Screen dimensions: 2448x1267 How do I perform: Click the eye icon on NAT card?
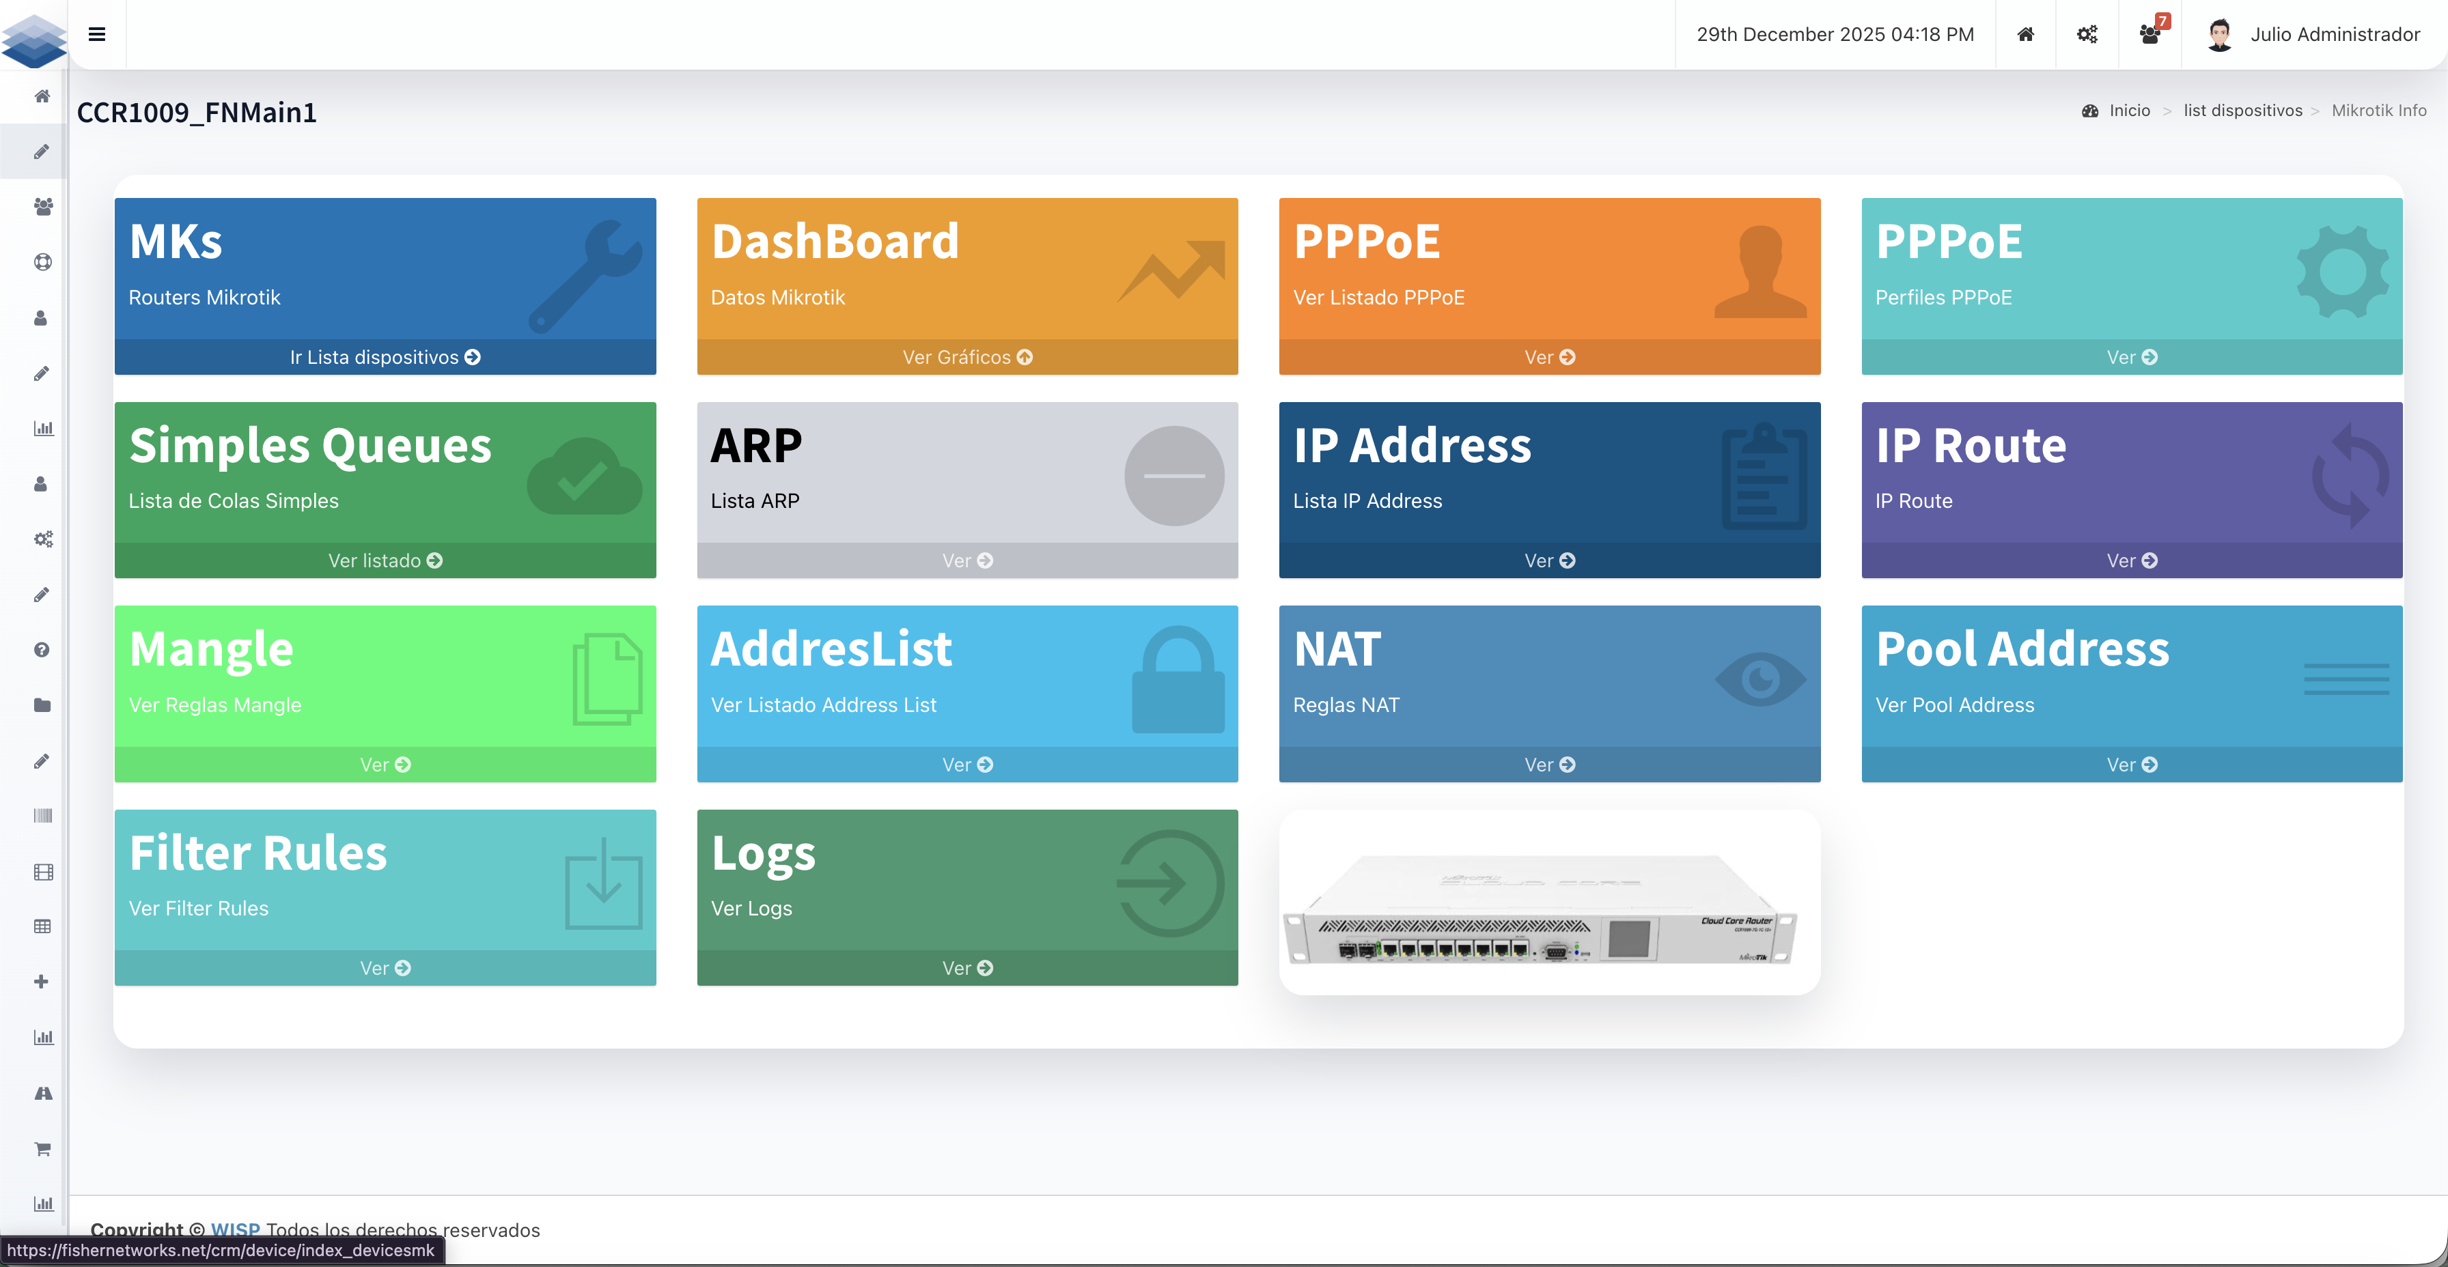point(1760,679)
